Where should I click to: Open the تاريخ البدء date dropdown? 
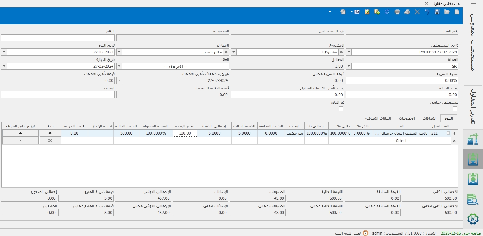click(4, 52)
